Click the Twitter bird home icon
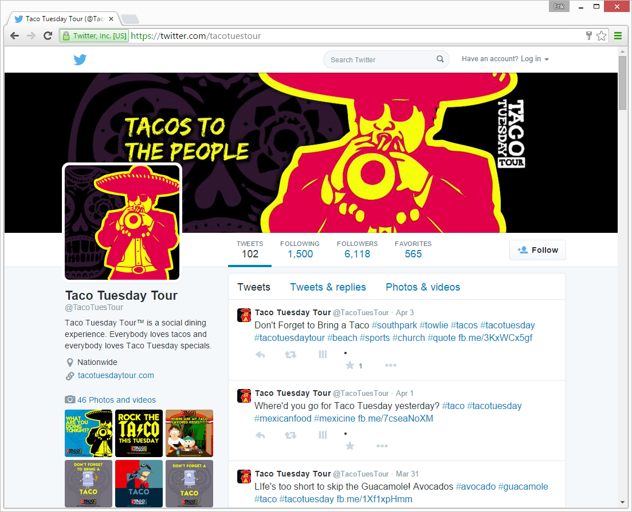 [x=80, y=59]
